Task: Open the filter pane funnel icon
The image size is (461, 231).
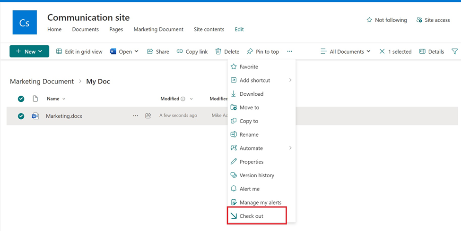Action: click(454, 51)
